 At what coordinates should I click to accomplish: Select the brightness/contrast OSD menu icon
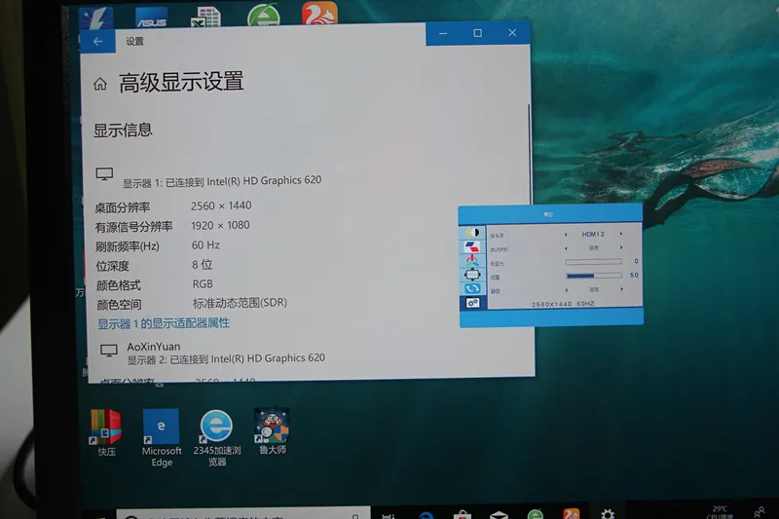click(472, 233)
